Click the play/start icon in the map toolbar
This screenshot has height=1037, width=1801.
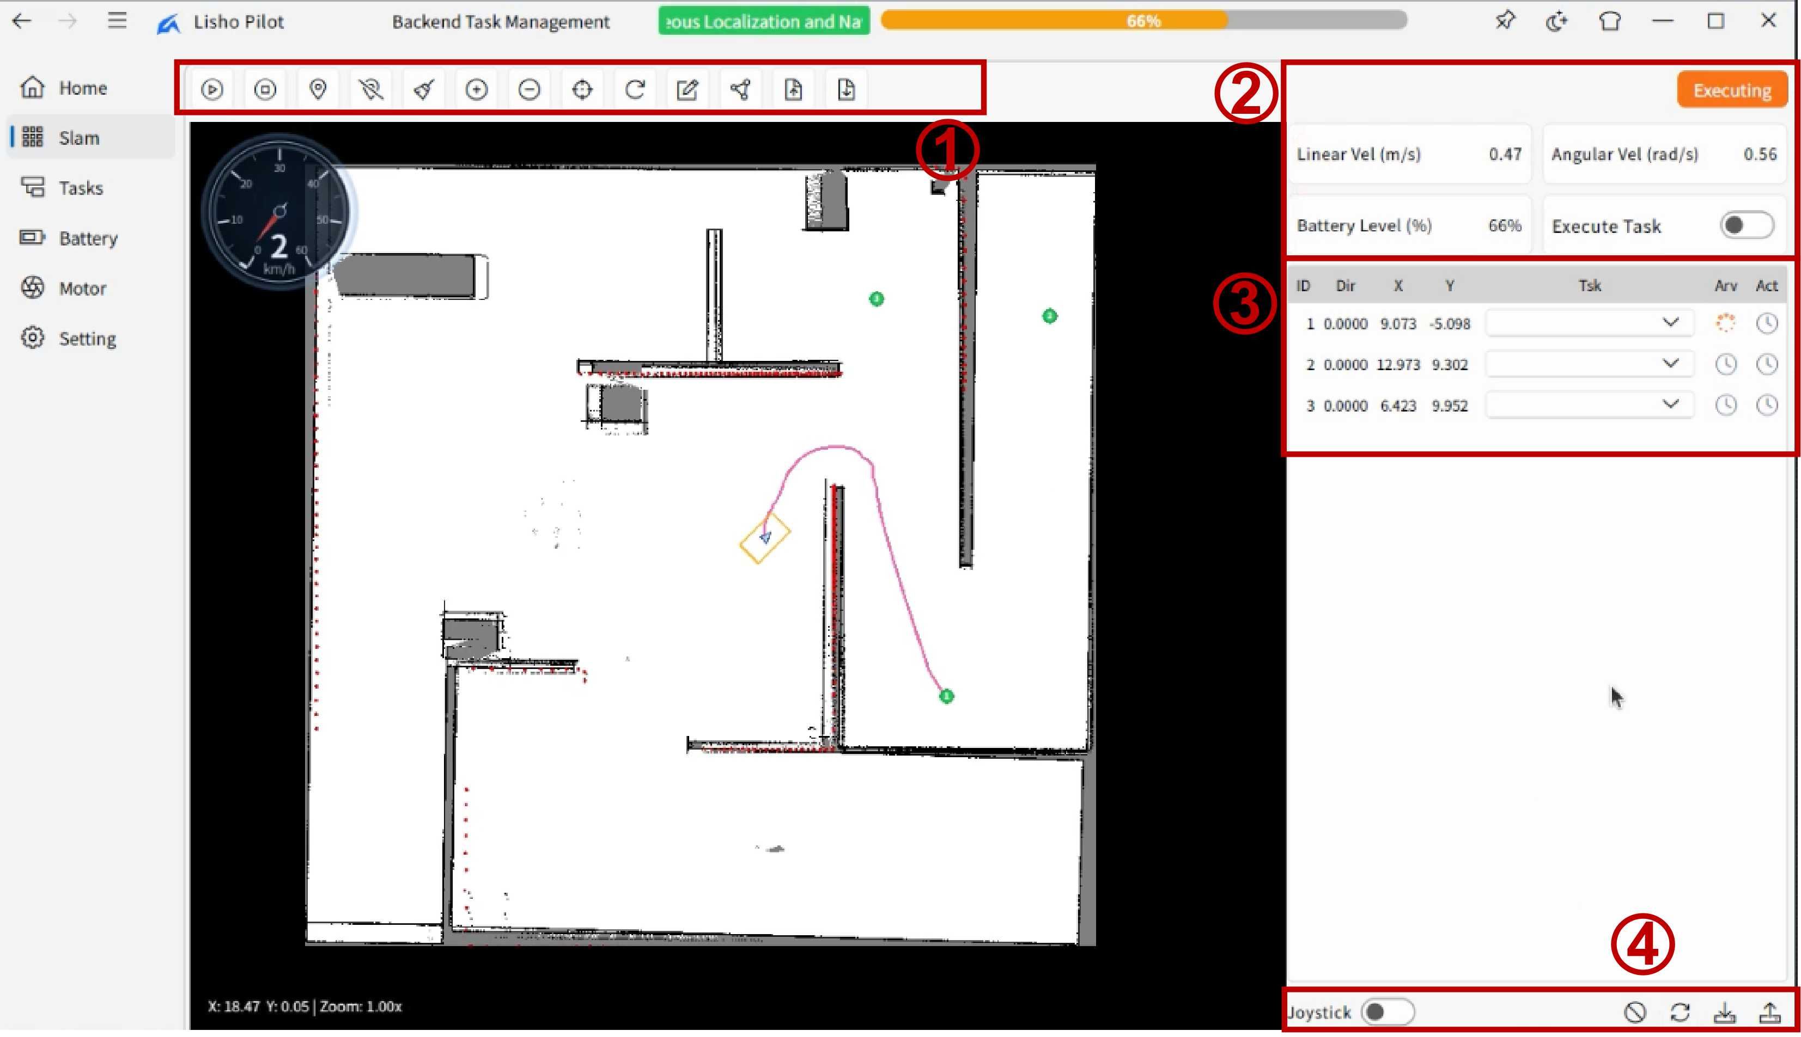tap(212, 90)
